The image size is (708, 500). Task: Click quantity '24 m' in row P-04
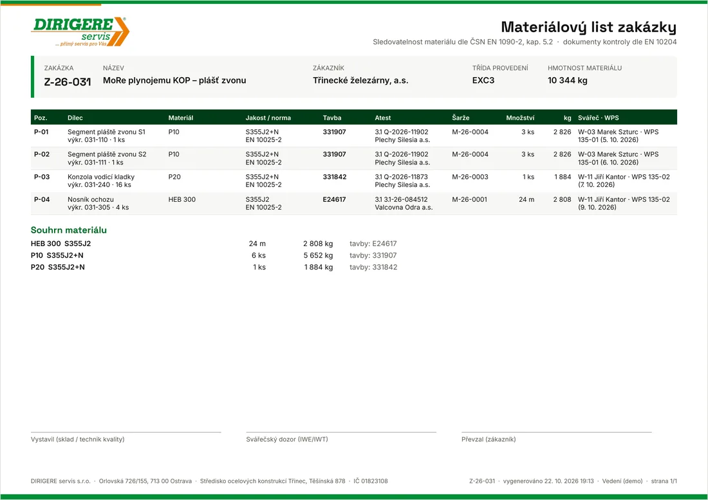[x=526, y=199]
